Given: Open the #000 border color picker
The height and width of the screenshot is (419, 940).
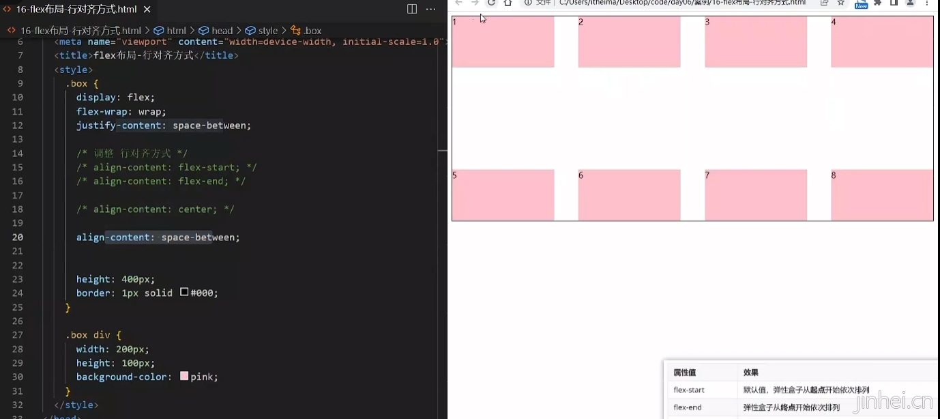Looking at the screenshot, I should (x=184, y=292).
